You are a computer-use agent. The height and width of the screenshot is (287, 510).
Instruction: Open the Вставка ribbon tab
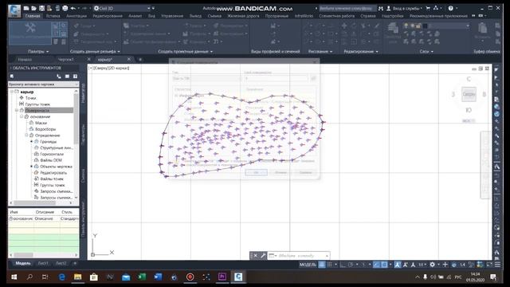tap(53, 16)
